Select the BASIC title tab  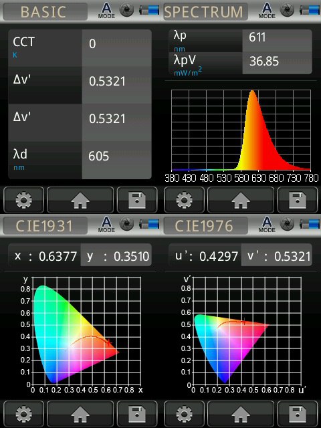pos(45,12)
